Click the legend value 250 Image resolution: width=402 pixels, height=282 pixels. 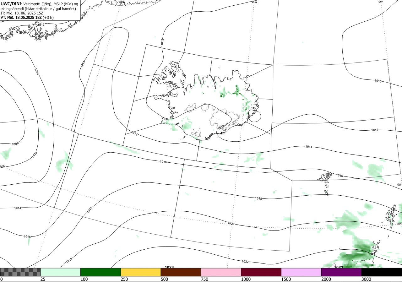tap(124, 279)
